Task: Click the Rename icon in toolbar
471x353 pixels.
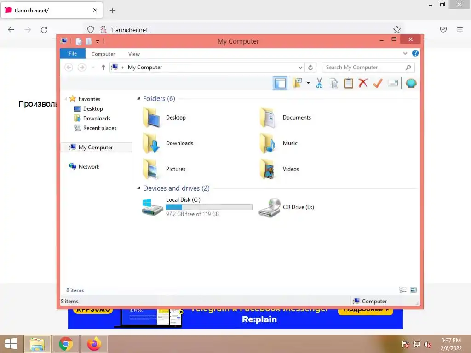Action: [x=393, y=83]
